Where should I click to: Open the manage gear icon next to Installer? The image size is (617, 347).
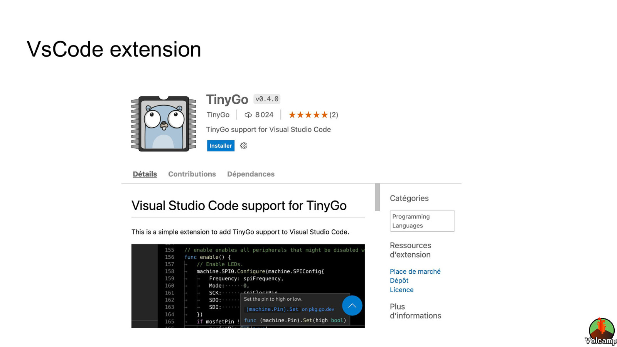tap(243, 146)
